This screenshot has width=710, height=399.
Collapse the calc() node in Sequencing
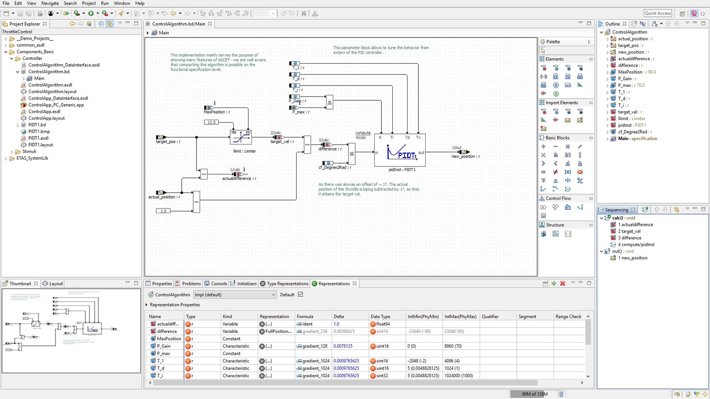602,218
